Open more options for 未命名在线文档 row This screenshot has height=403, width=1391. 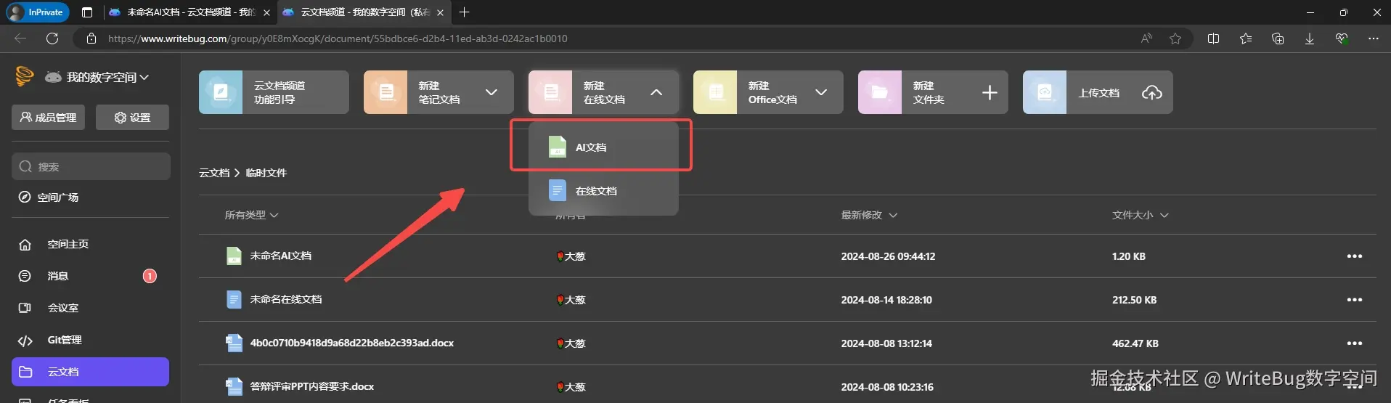tap(1355, 300)
